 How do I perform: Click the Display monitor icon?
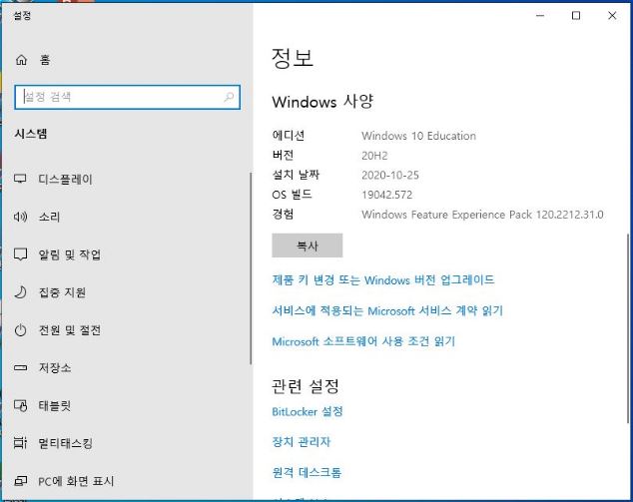click(x=20, y=179)
